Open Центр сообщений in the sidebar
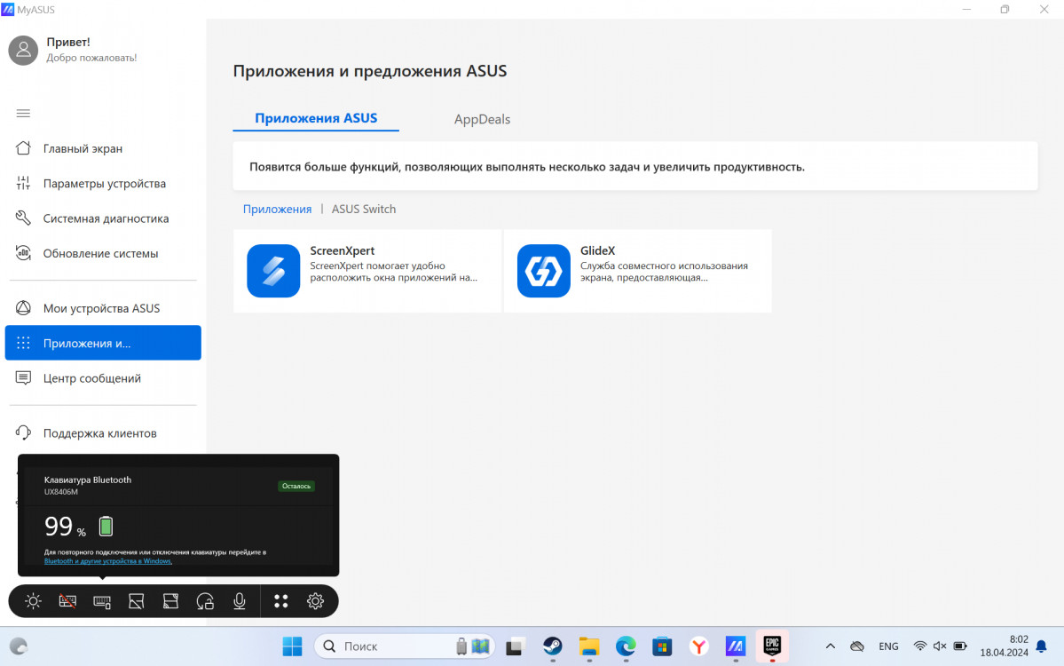The height and width of the screenshot is (666, 1064). [103, 378]
